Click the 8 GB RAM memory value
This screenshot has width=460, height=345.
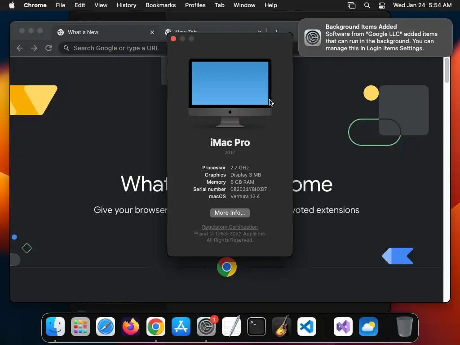click(x=242, y=182)
